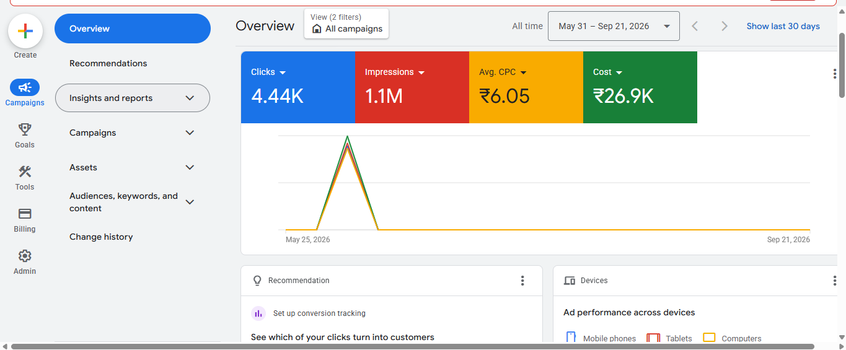Open the Campaigns megaphone icon
The height and width of the screenshot is (350, 846).
tap(25, 87)
